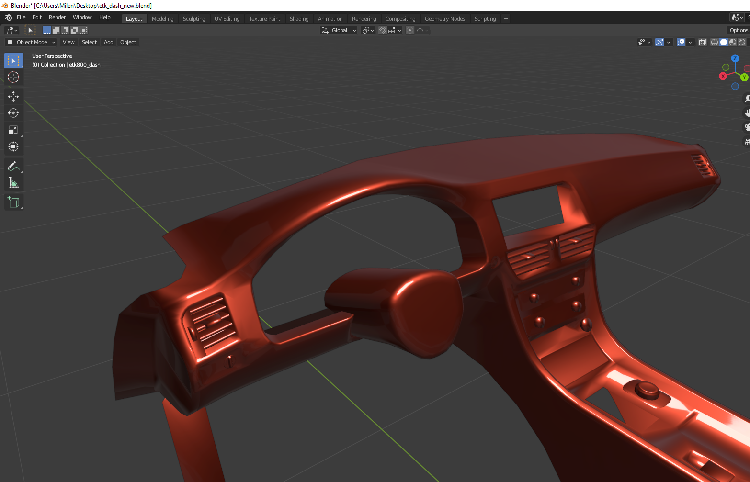Open the snapping options dropdown
This screenshot has height=482, width=750.
[x=395, y=30]
